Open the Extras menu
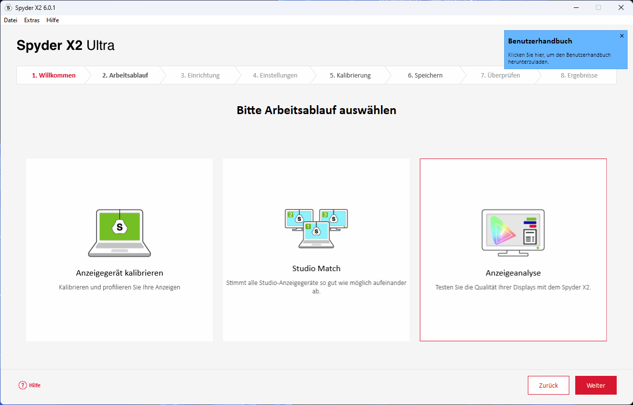Image resolution: width=633 pixels, height=405 pixels. [32, 20]
